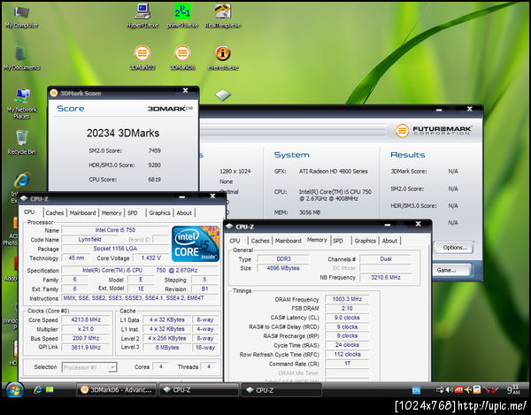Click the Windows Start orb

pyautogui.click(x=14, y=390)
